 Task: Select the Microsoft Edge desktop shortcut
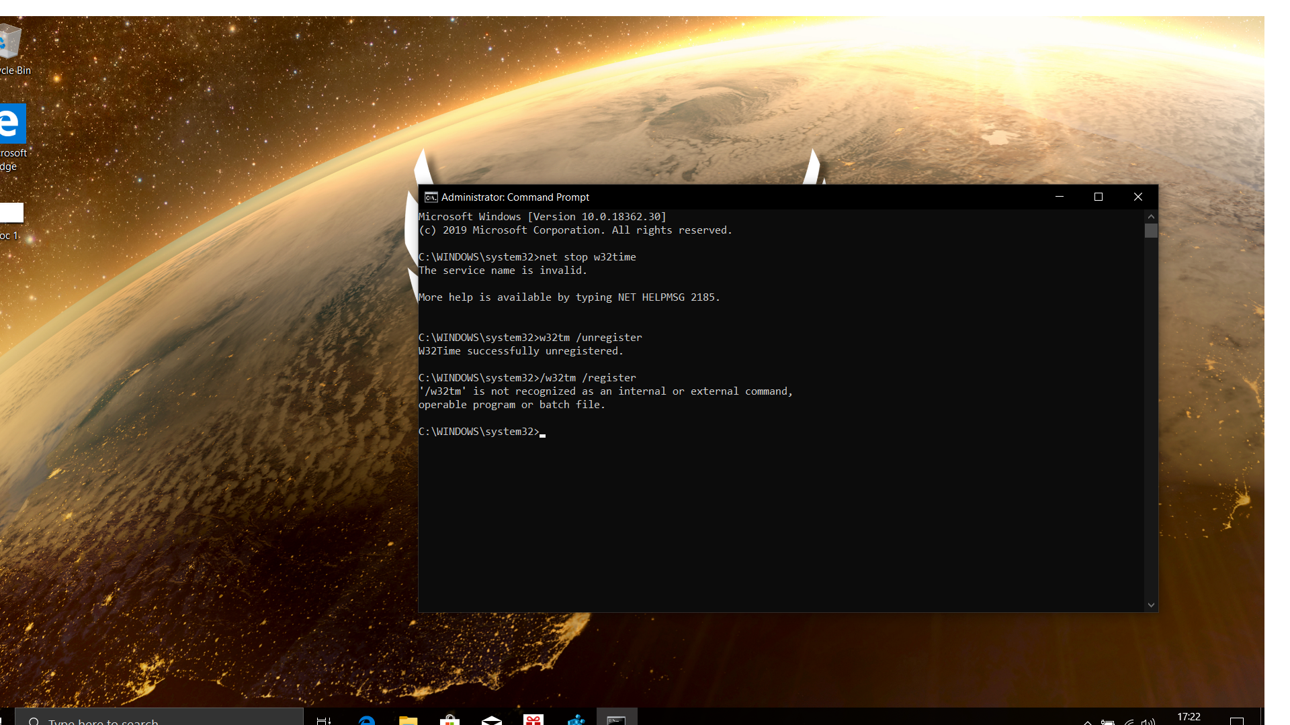(12, 136)
